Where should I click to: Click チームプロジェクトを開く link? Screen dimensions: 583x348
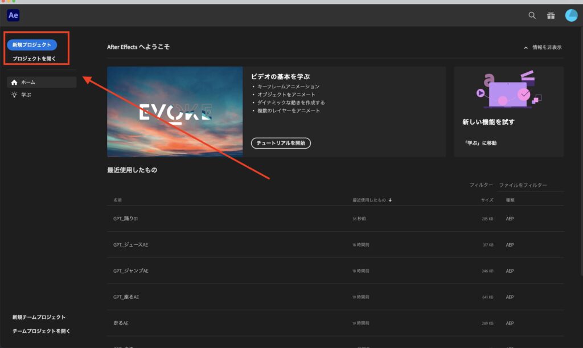tap(41, 331)
